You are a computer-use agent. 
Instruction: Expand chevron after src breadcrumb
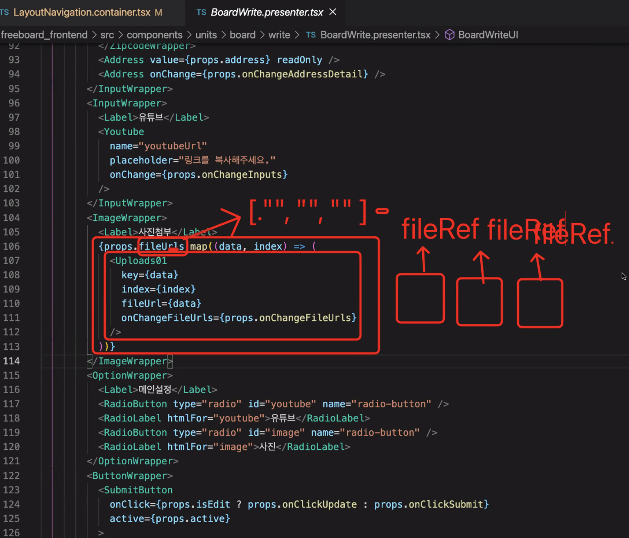click(120, 35)
